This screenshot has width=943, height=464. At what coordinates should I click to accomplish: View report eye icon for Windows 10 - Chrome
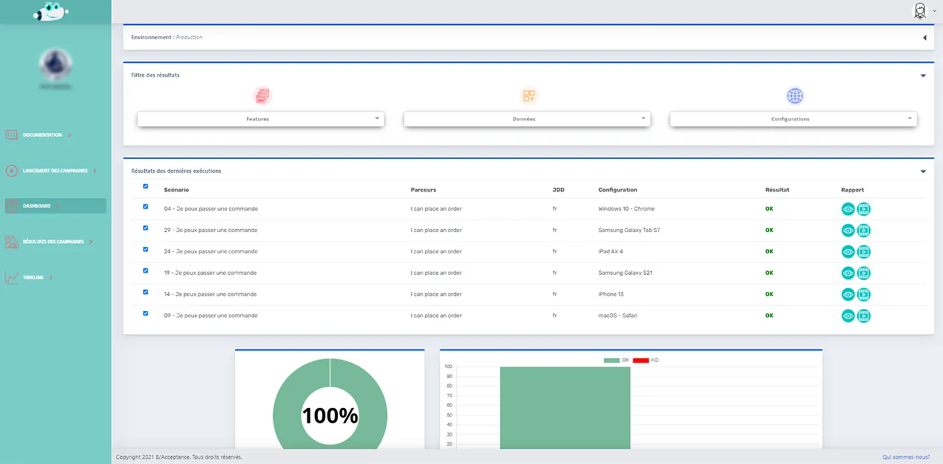click(848, 209)
